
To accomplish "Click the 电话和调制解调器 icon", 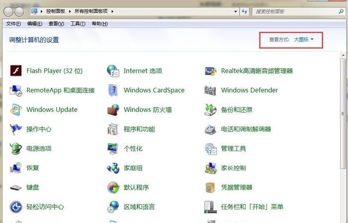I will click(210, 129).
